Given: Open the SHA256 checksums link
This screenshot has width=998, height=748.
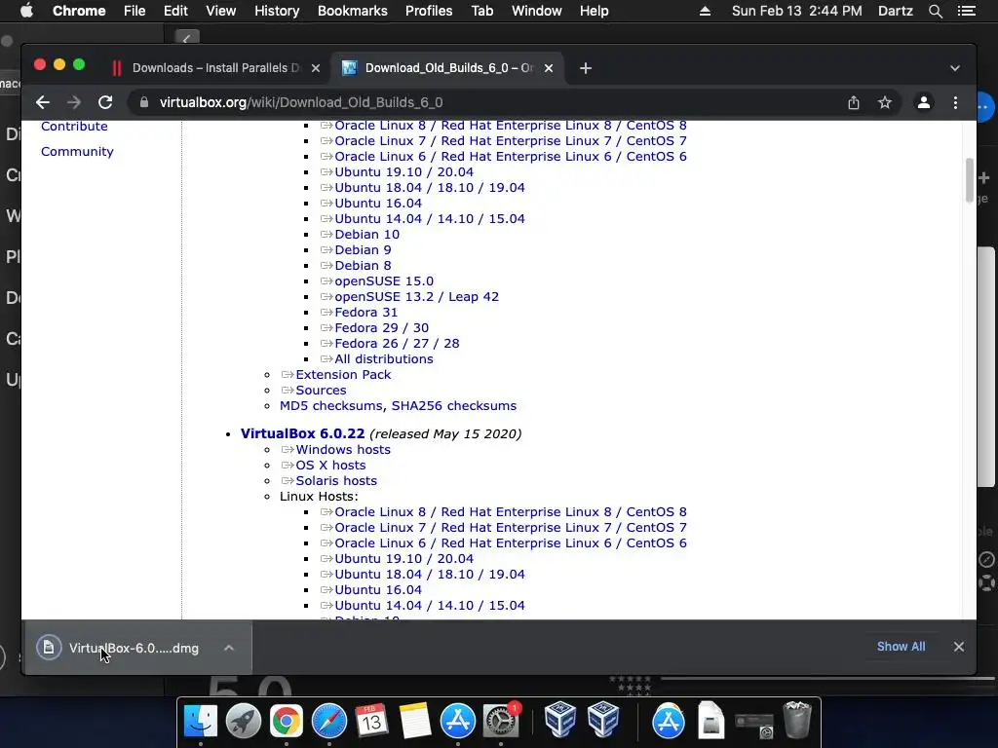Looking at the screenshot, I should (454, 406).
